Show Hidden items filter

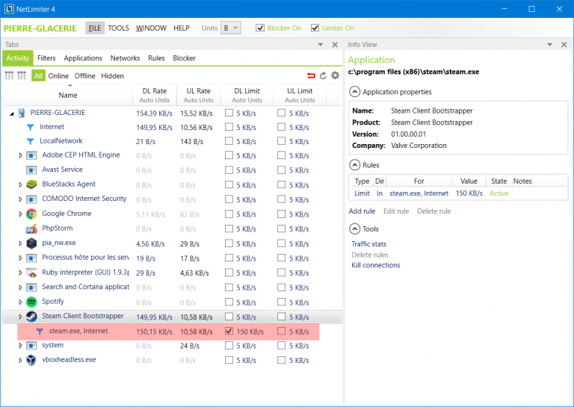112,76
